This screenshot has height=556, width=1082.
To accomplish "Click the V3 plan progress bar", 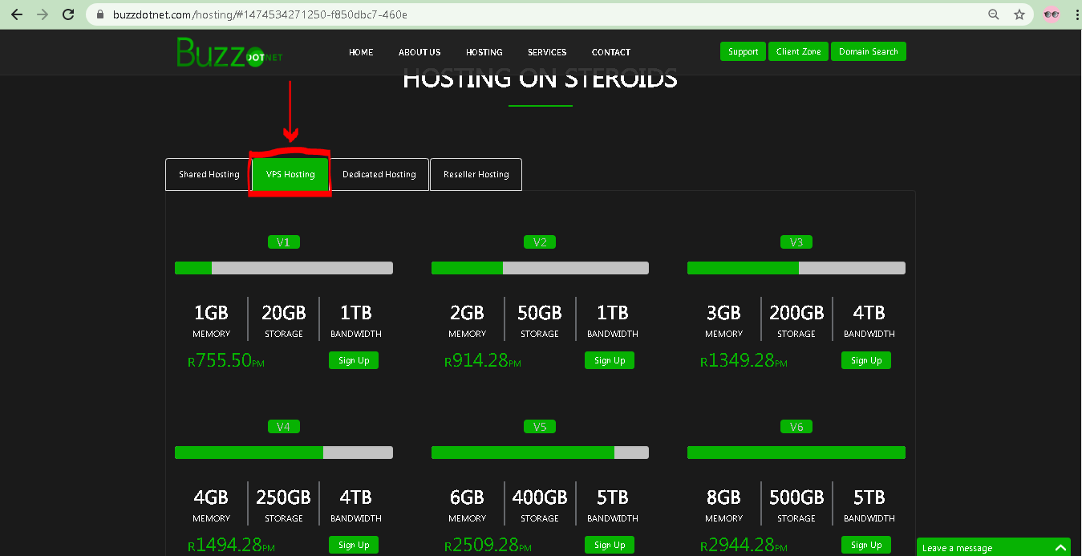I will (x=796, y=268).
